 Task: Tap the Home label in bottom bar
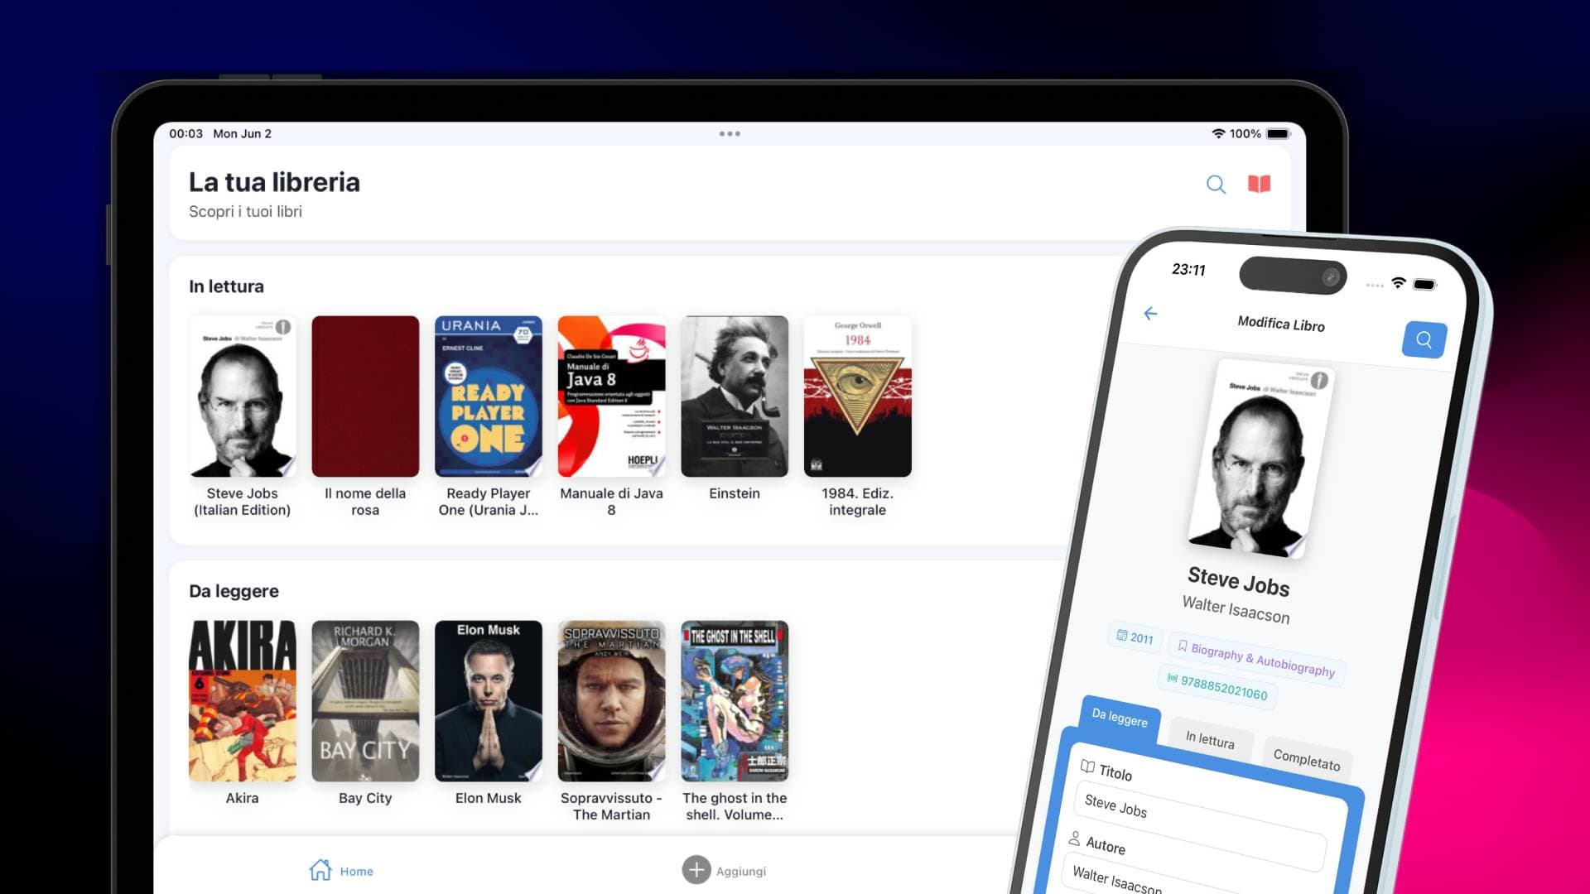(x=356, y=871)
